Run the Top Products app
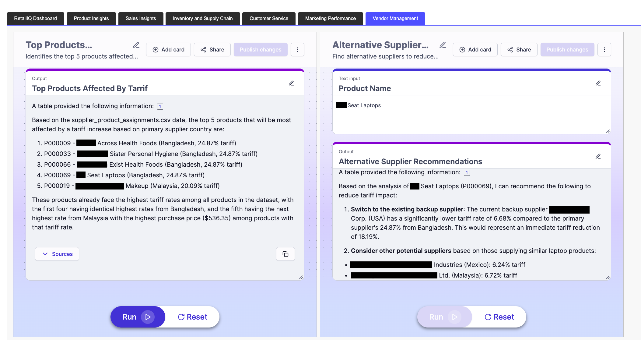This screenshot has width=641, height=340. point(138,317)
